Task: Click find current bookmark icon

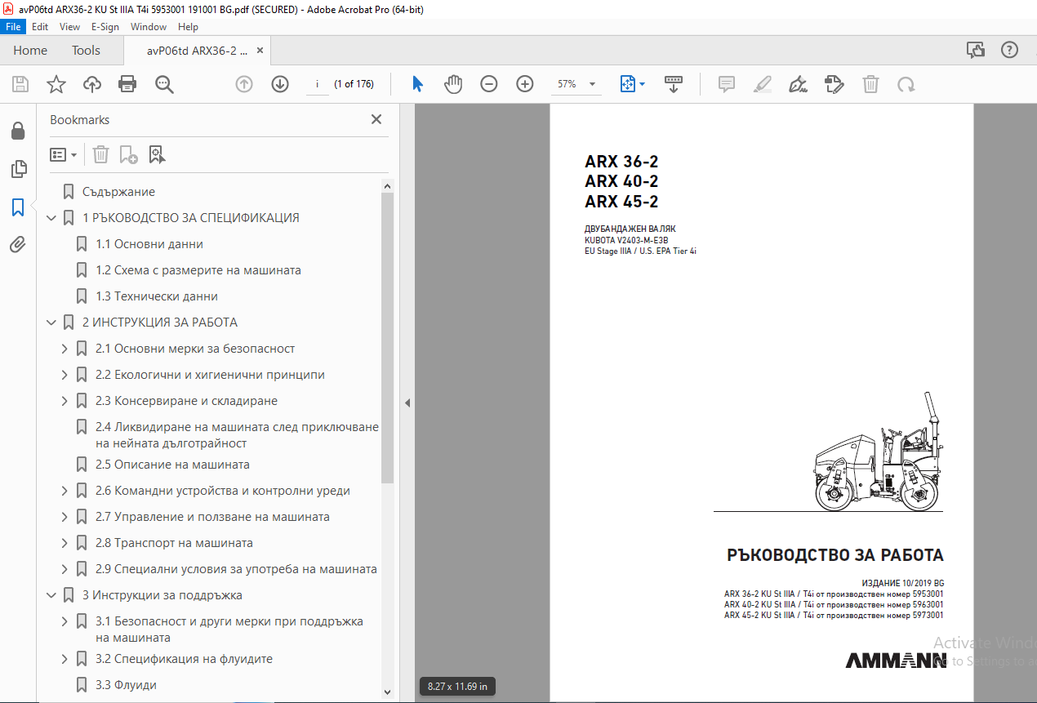Action: pos(157,154)
